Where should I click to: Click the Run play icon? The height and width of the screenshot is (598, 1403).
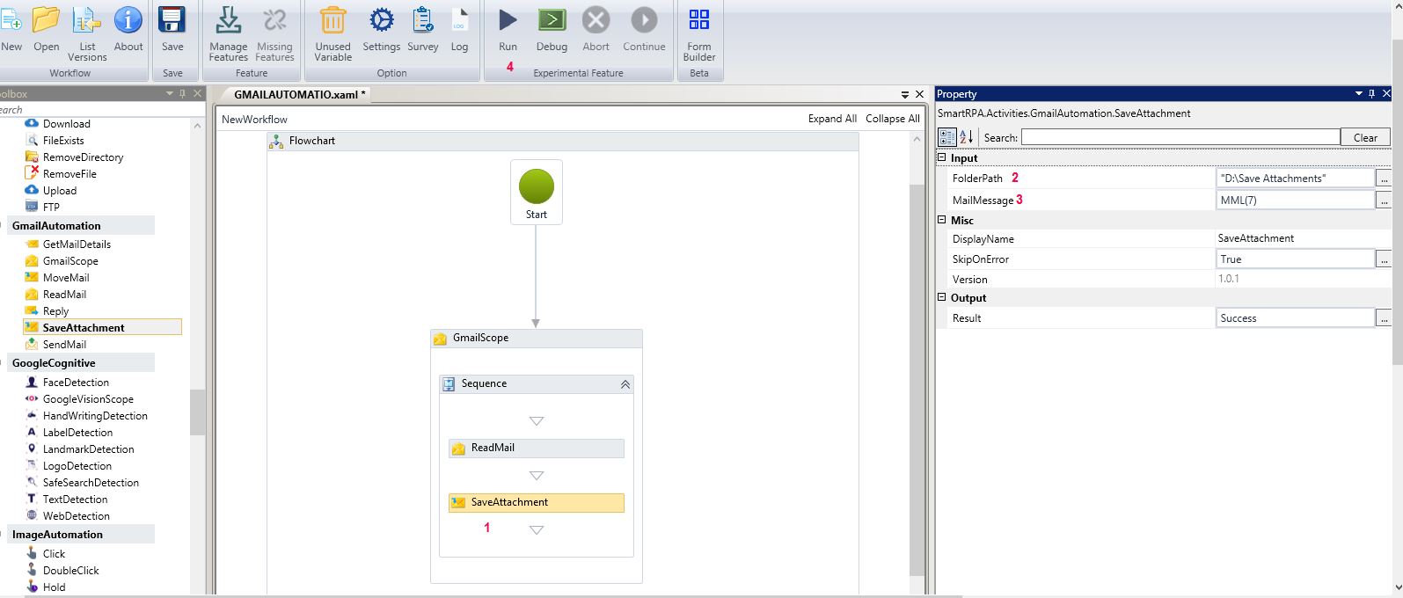[x=508, y=20]
